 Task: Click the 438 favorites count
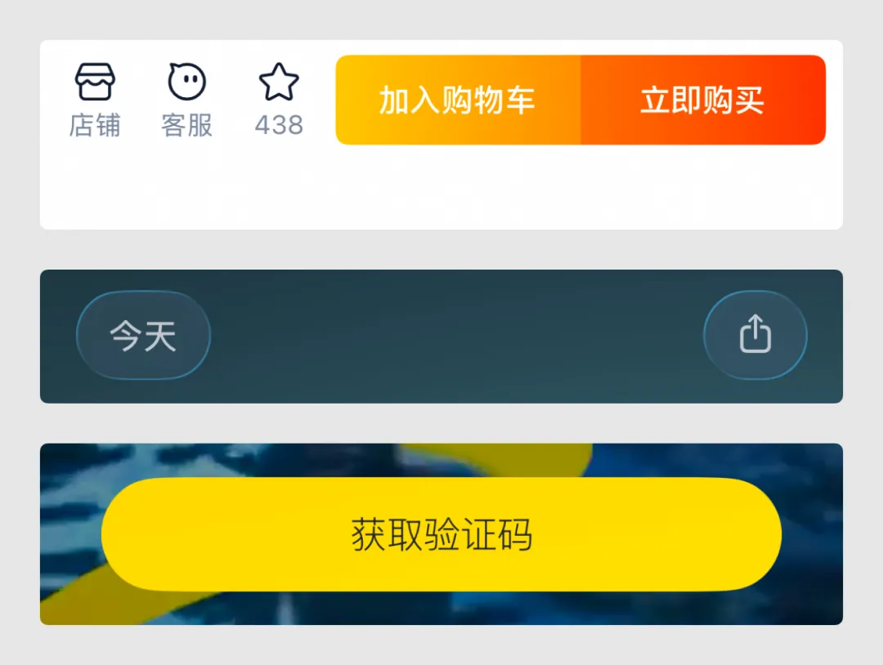point(279,125)
